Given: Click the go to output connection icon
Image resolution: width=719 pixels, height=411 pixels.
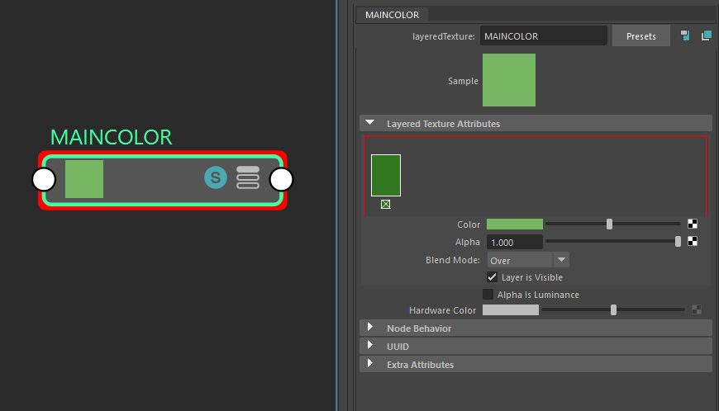Looking at the screenshot, I should tap(706, 35).
